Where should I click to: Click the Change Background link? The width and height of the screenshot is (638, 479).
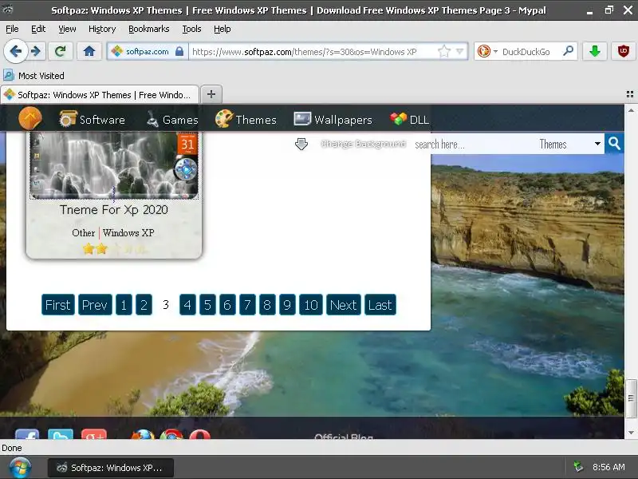[363, 144]
